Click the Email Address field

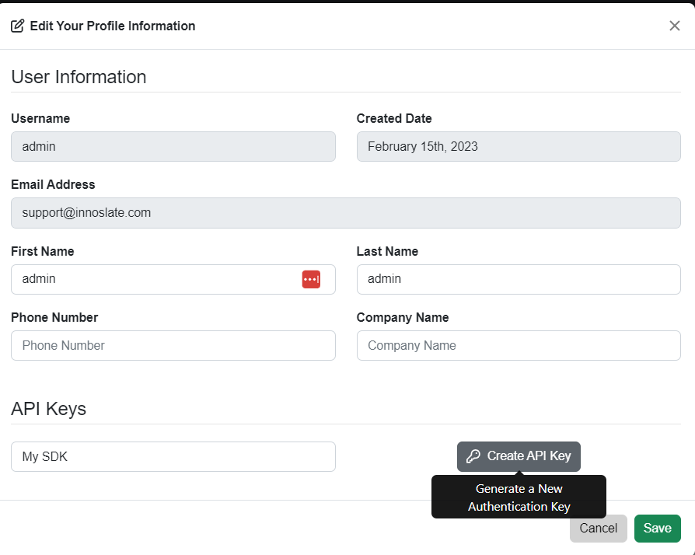346,212
